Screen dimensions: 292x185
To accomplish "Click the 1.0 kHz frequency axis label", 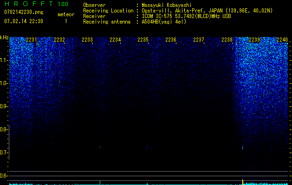I will (3, 83).
